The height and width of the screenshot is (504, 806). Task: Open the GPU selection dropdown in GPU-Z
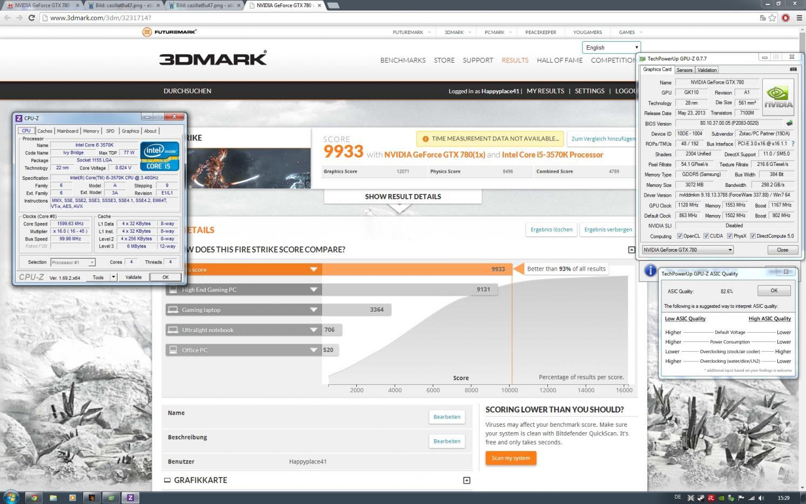[x=687, y=250]
